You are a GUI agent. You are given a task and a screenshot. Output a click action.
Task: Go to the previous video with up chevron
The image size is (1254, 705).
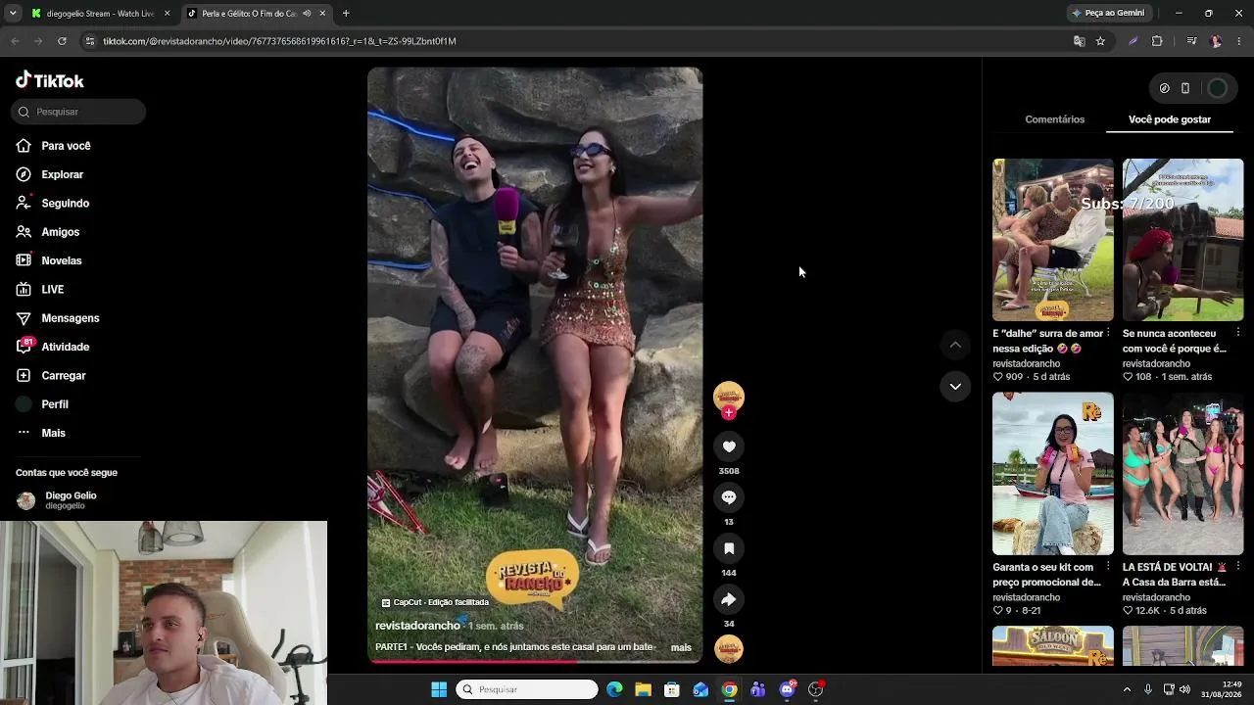(x=955, y=345)
